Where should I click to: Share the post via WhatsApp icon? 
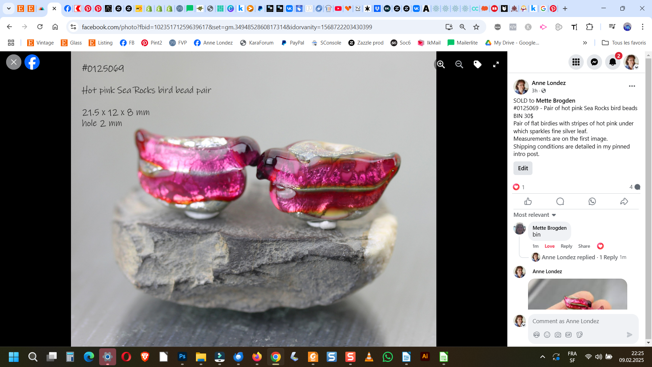pyautogui.click(x=592, y=202)
